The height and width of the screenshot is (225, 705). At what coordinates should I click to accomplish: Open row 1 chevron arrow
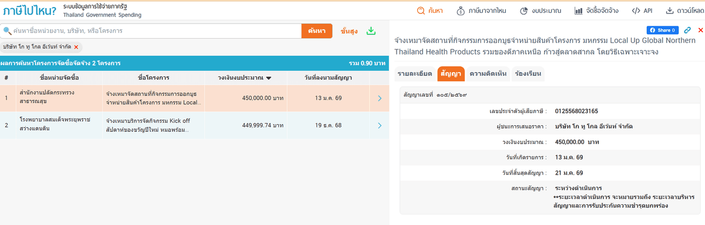(x=380, y=98)
